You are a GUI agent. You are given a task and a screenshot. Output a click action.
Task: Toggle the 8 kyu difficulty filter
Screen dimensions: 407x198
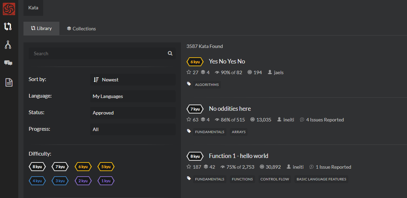(x=37, y=167)
